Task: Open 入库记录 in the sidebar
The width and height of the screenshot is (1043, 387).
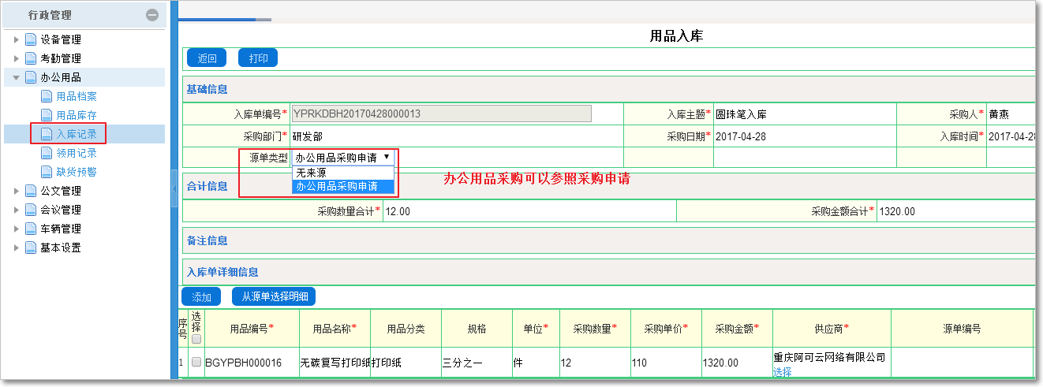Action: click(x=77, y=134)
